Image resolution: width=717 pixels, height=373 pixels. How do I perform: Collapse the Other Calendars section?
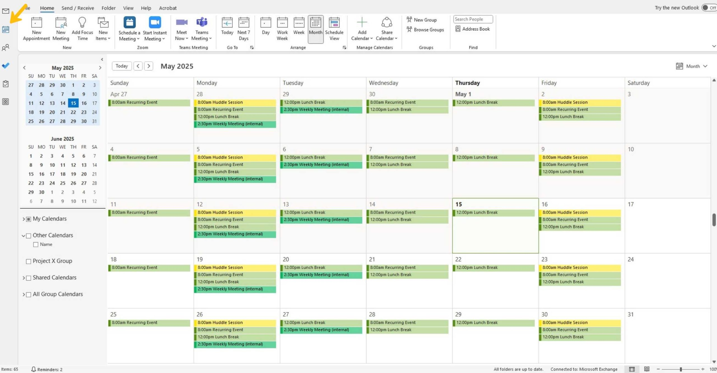[23, 236]
